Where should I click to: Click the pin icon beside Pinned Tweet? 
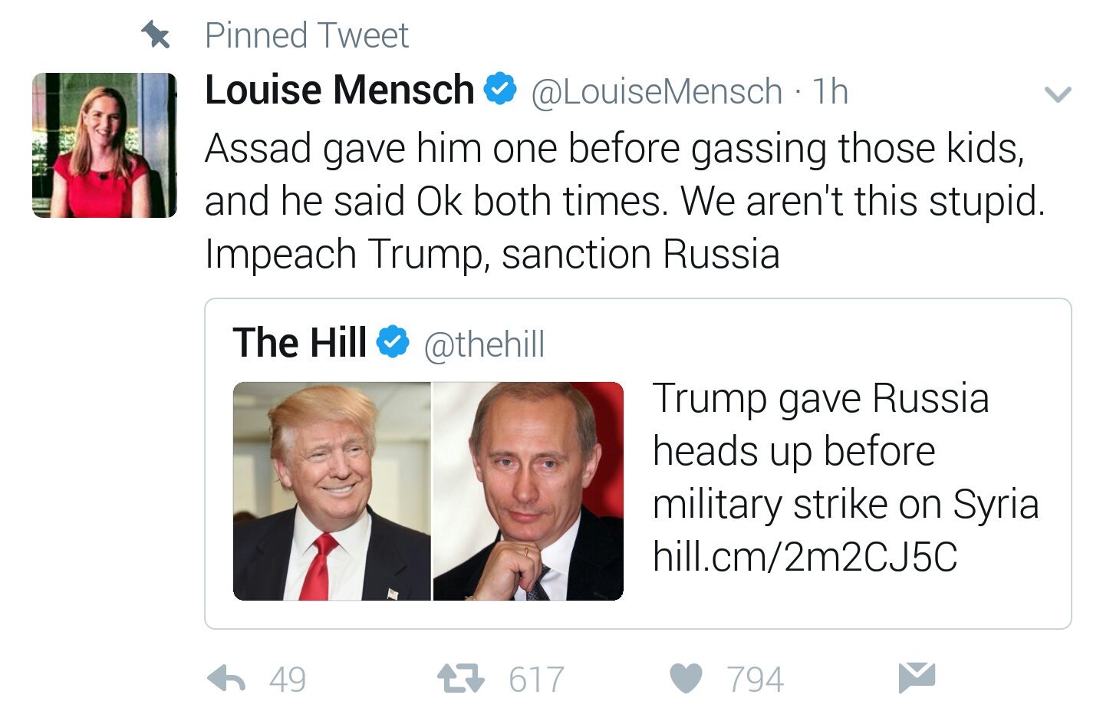pyautogui.click(x=156, y=35)
